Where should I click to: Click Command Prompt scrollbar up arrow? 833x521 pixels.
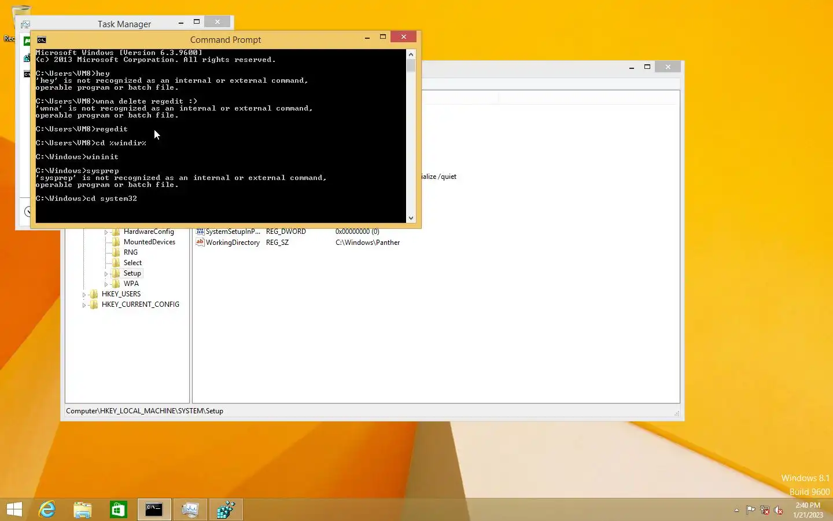pyautogui.click(x=411, y=54)
